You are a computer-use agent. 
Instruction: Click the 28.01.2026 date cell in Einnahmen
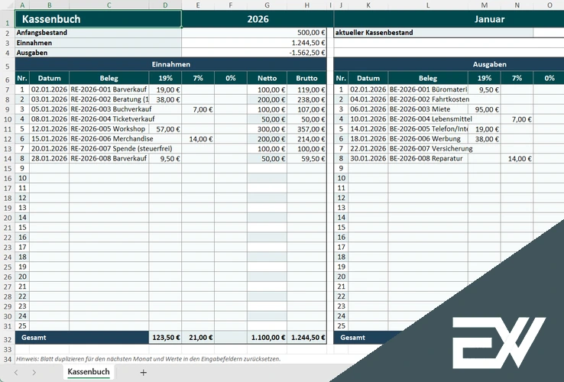point(49,159)
